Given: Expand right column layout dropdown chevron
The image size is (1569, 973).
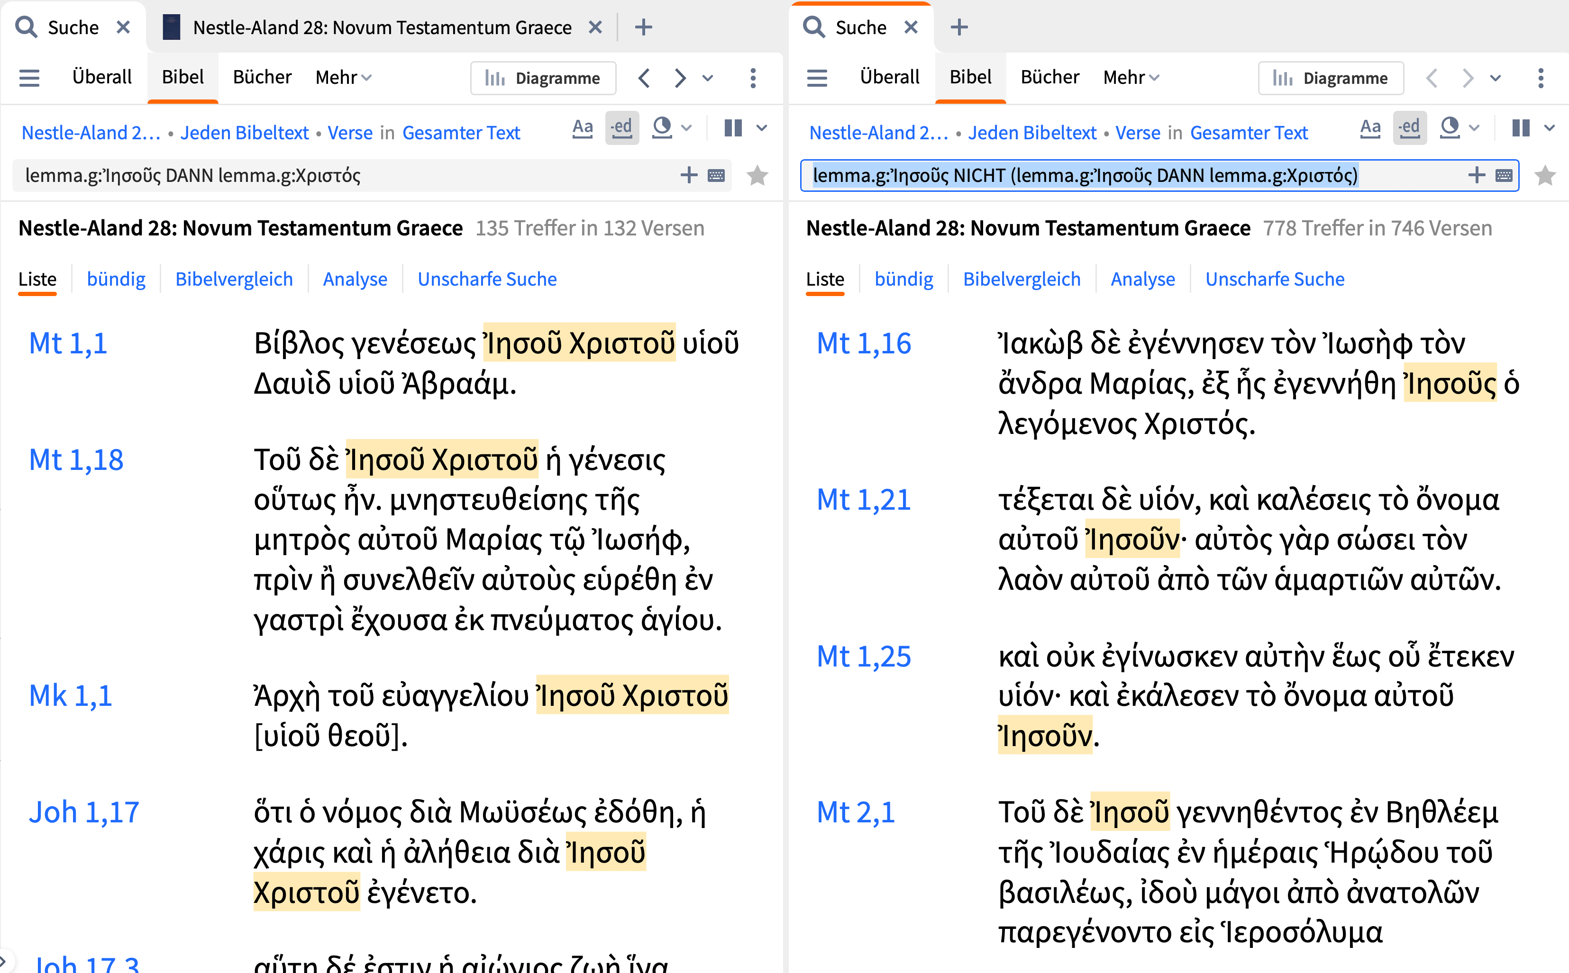Looking at the screenshot, I should coord(1550,127).
